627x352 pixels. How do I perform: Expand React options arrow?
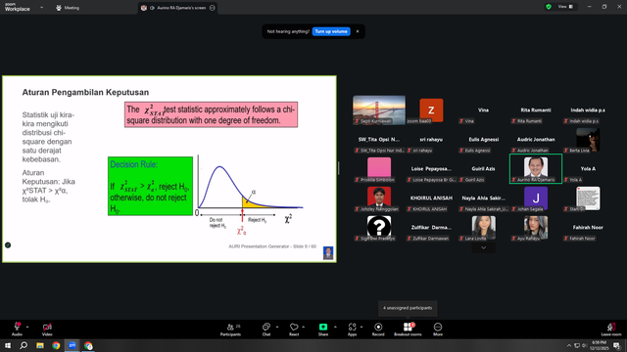pos(304,327)
